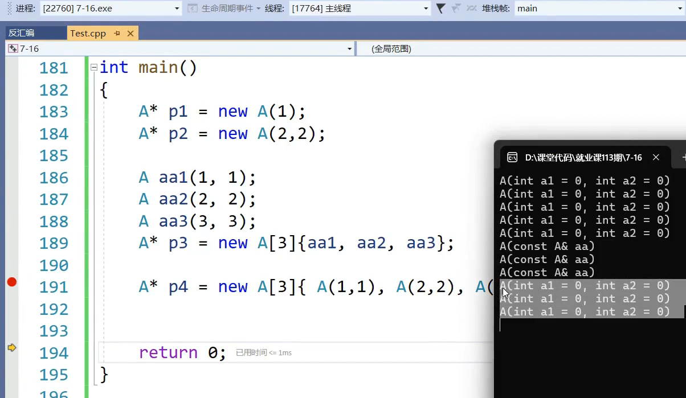Viewport: 686px width, 398px height.
Task: Open the (全局范围) scope dropdown
Action: click(x=521, y=49)
